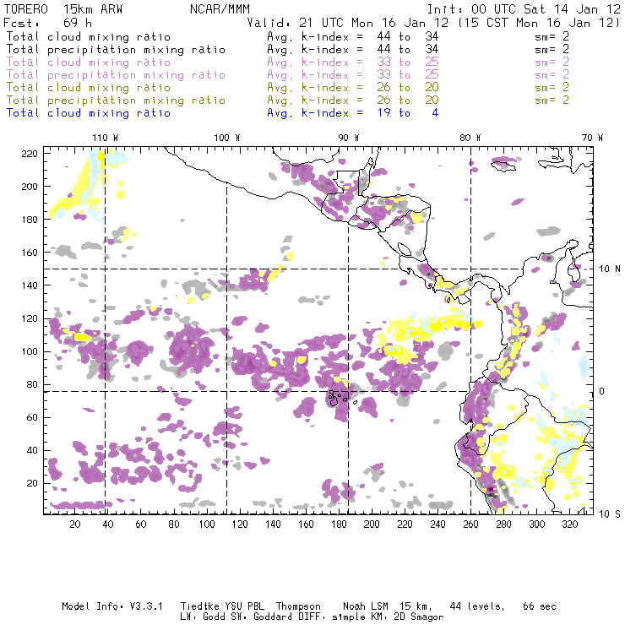Select the 'Thompson' microphysics label
Image resolution: width=625 pixels, height=625 pixels.
[x=298, y=606]
